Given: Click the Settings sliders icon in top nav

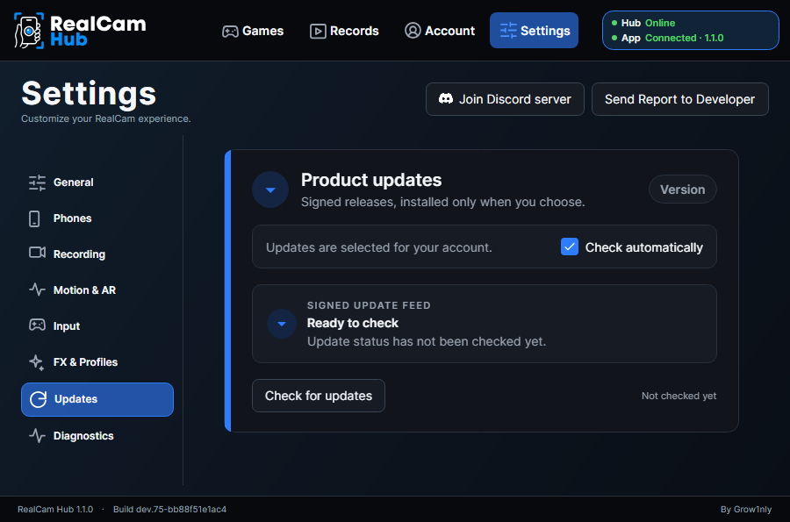Looking at the screenshot, I should tap(508, 31).
